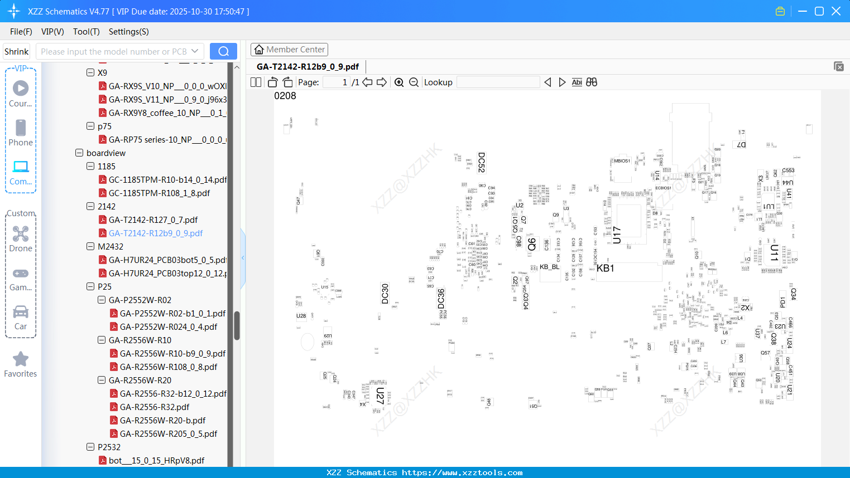
Task: Click the Shrink button
Action: point(17,51)
